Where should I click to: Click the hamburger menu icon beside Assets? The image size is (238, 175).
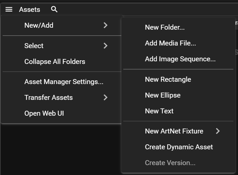click(x=9, y=10)
